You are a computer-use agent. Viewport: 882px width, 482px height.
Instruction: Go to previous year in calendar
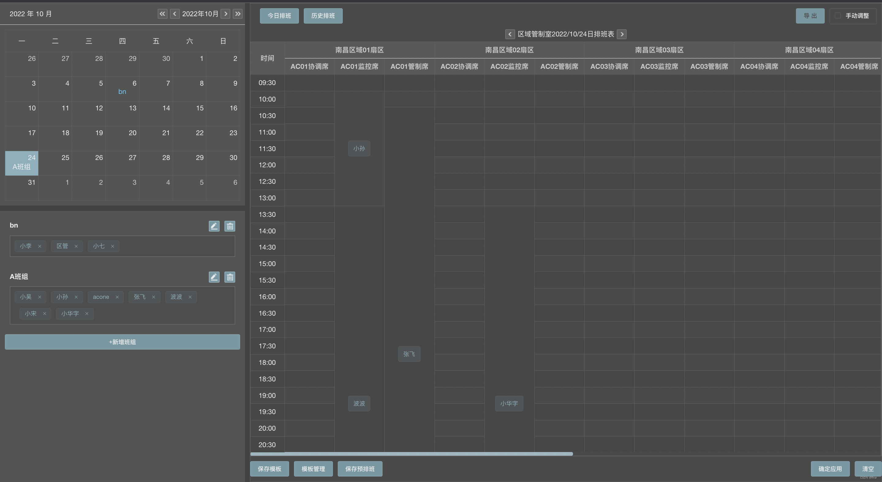pyautogui.click(x=162, y=14)
